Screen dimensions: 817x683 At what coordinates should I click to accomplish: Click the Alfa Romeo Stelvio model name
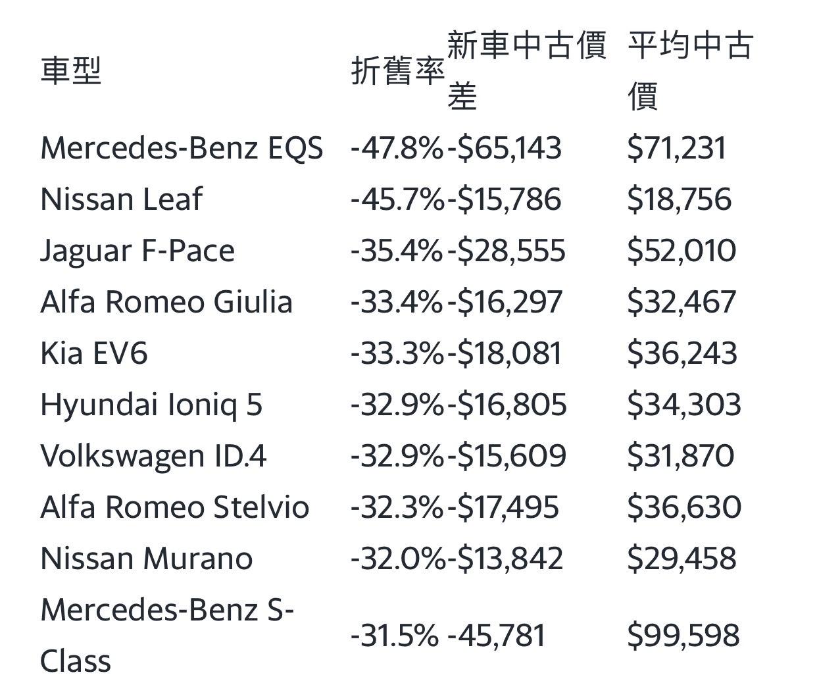174,507
